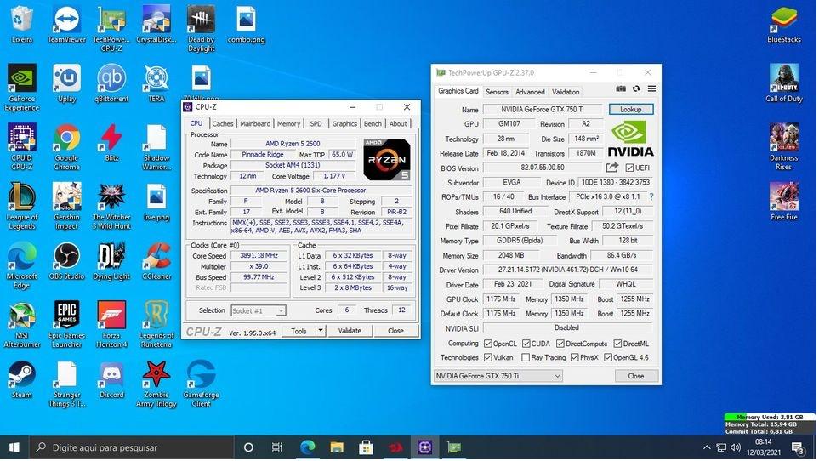
Task: Open the Advanced tab in GPU-Z
Action: (x=530, y=92)
